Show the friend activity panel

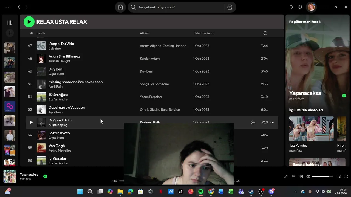(301, 7)
